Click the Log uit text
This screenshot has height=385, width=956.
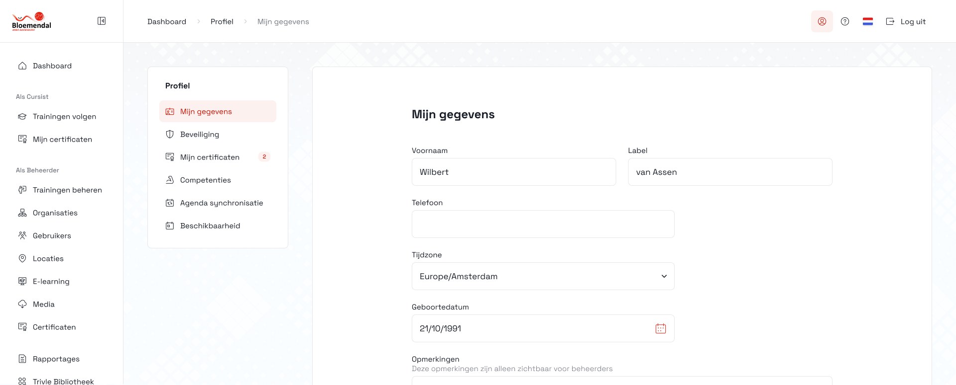913,21
